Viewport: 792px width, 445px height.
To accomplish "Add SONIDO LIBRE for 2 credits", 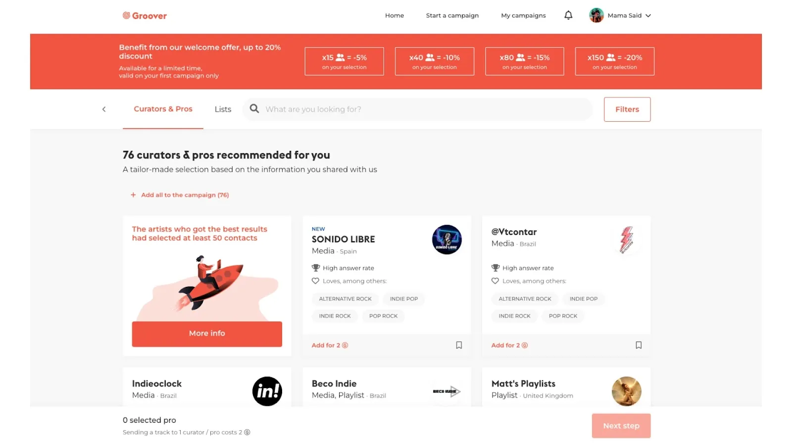I will coord(330,345).
